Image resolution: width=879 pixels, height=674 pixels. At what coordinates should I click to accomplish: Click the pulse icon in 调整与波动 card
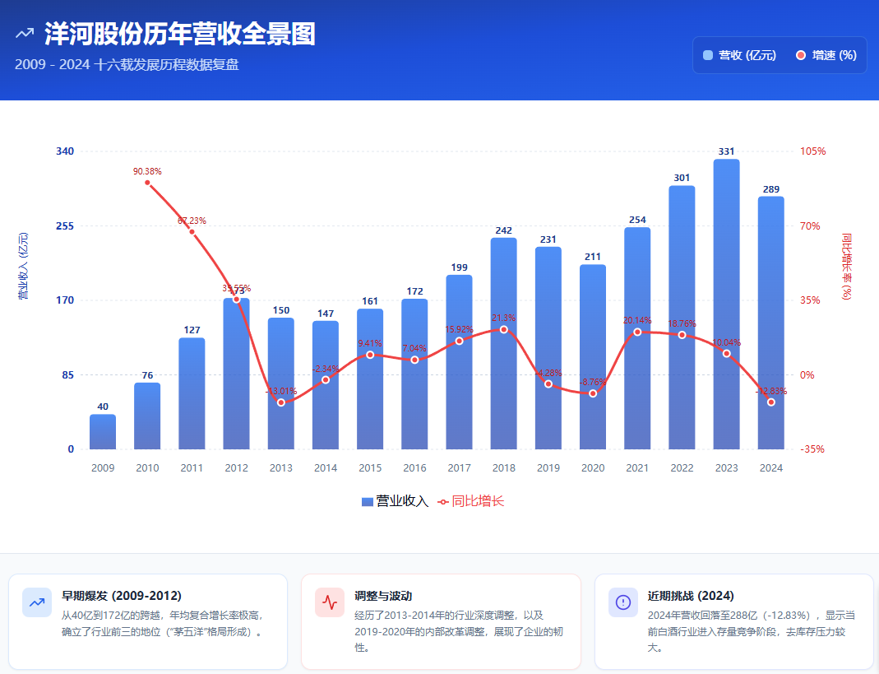[330, 602]
